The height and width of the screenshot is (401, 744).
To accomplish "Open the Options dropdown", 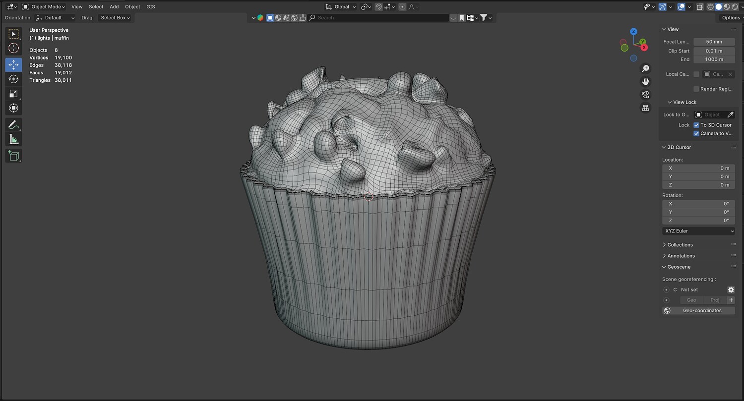I will (731, 18).
